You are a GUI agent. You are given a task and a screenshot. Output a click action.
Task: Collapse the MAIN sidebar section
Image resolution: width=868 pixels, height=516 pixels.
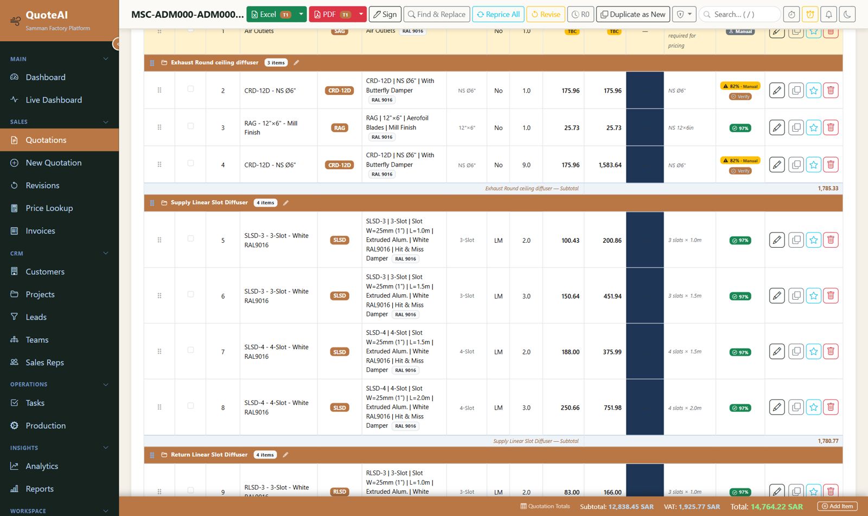[x=106, y=59]
